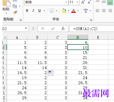Select cell A8 with 19

tap(17, 77)
